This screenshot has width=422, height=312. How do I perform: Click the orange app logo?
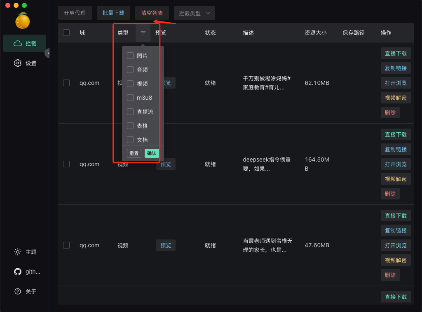(x=23, y=21)
